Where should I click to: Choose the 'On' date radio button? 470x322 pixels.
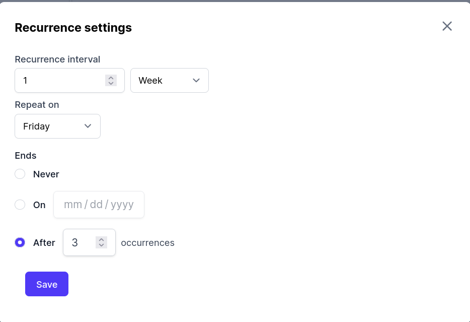pos(20,205)
